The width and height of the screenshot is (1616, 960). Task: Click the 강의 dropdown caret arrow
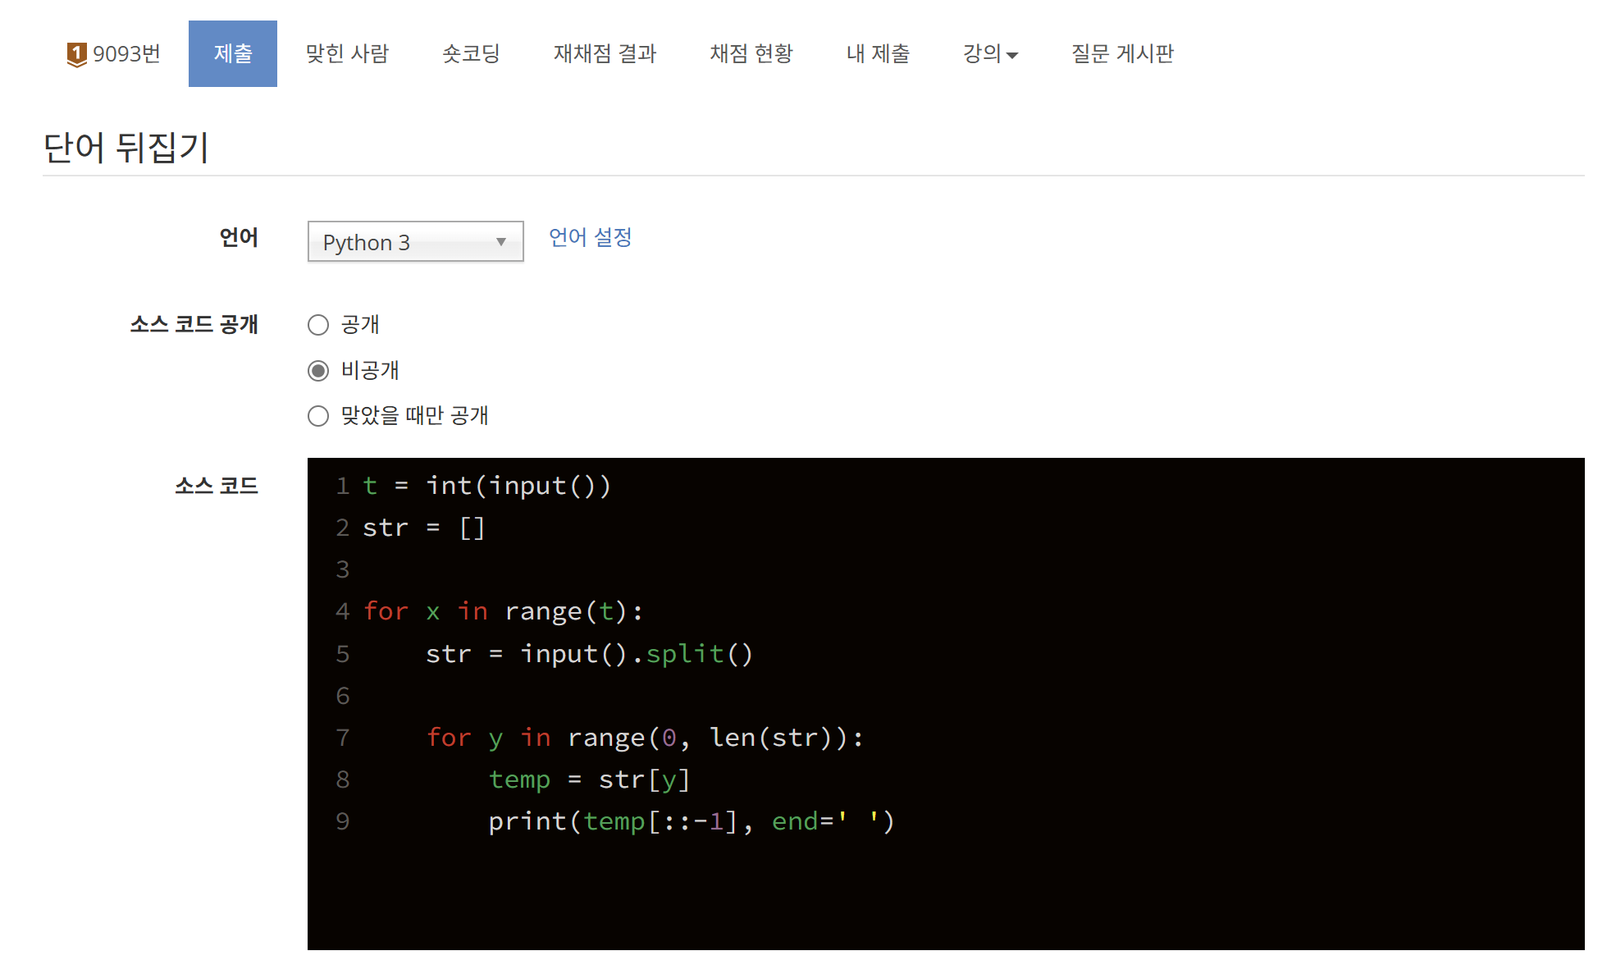click(1012, 56)
